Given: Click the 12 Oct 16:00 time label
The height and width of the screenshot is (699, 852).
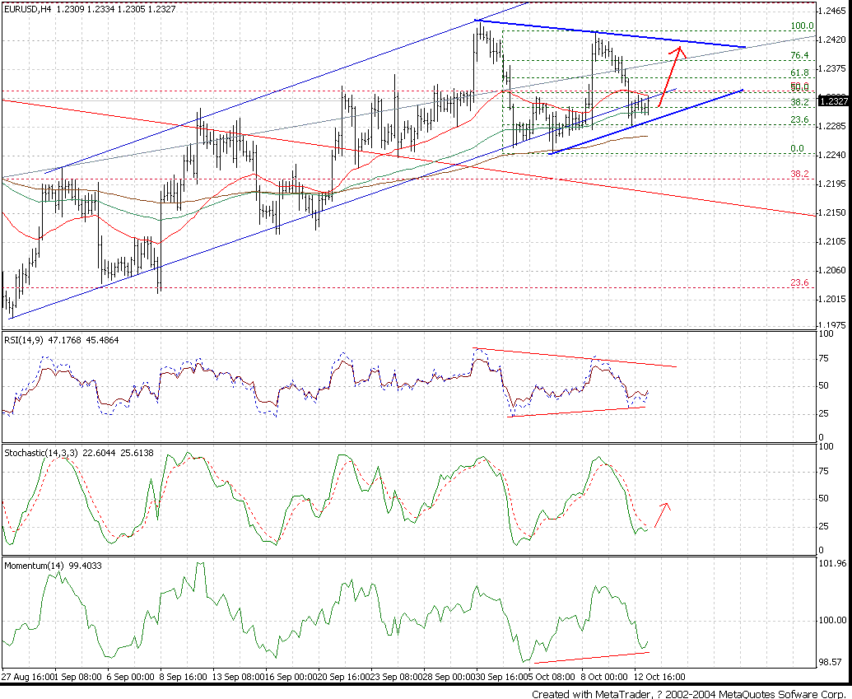Looking at the screenshot, I should pos(659,678).
